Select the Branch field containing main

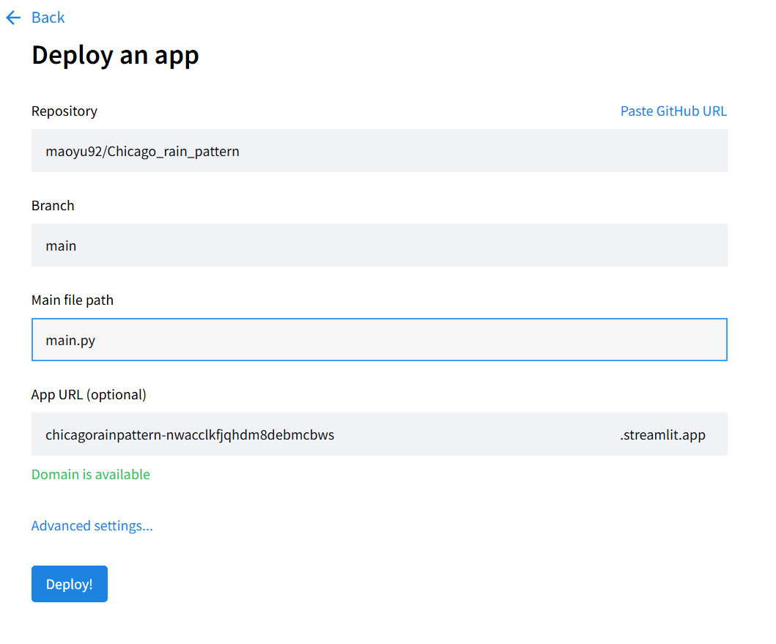(379, 245)
